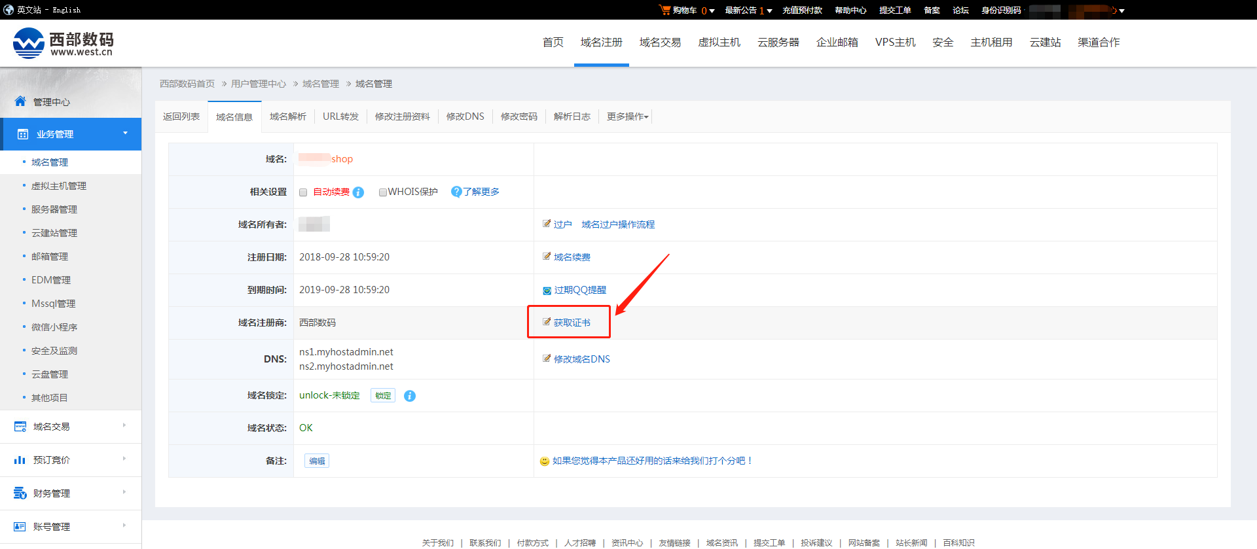Expand the 更多操作 dropdown

click(627, 116)
